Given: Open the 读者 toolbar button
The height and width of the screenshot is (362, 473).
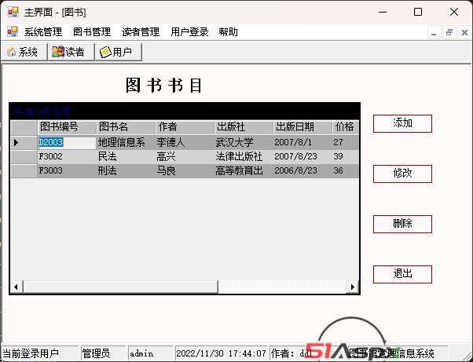Looking at the screenshot, I should pos(71,52).
